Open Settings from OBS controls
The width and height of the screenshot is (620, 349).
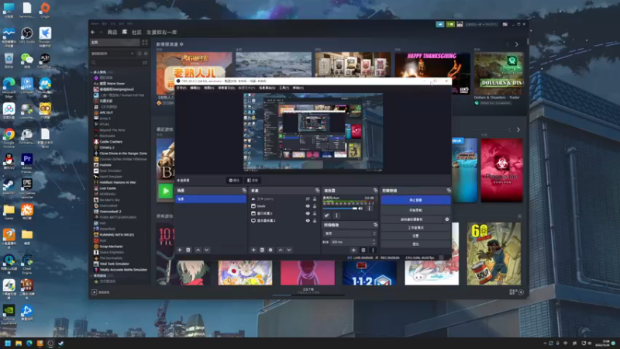pyautogui.click(x=415, y=236)
